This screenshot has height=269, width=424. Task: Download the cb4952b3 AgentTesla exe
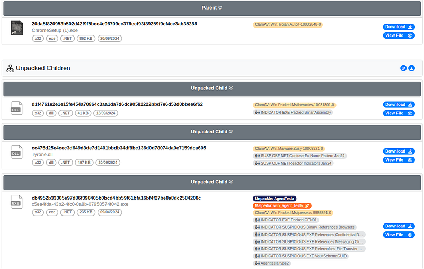(399, 226)
